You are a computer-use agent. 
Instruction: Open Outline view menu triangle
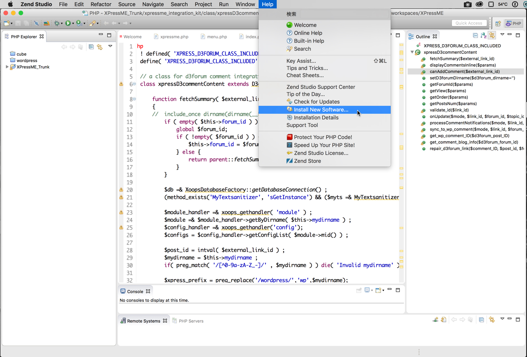(x=502, y=35)
